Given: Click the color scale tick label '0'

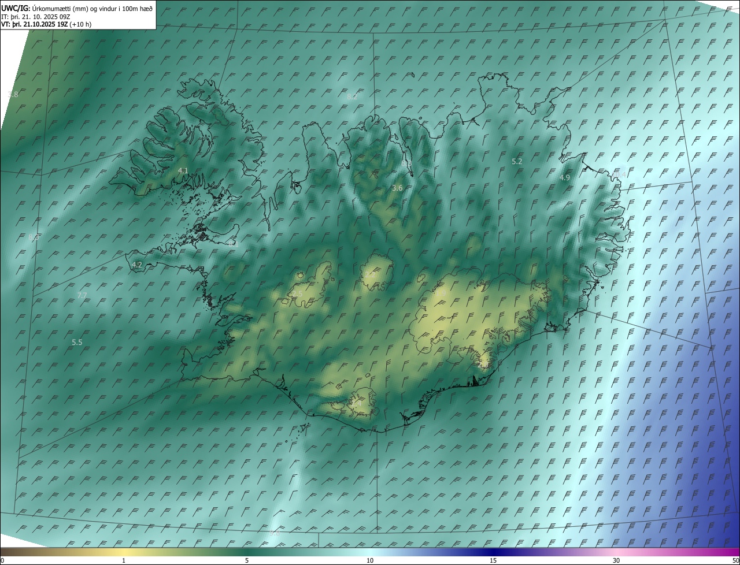Looking at the screenshot, I should pos(2,560).
